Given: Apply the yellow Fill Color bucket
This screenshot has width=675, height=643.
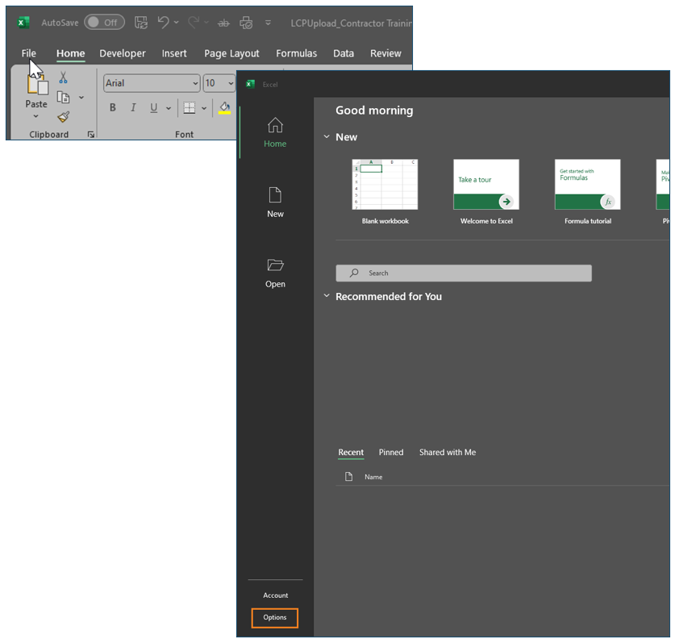Looking at the screenshot, I should [x=224, y=107].
